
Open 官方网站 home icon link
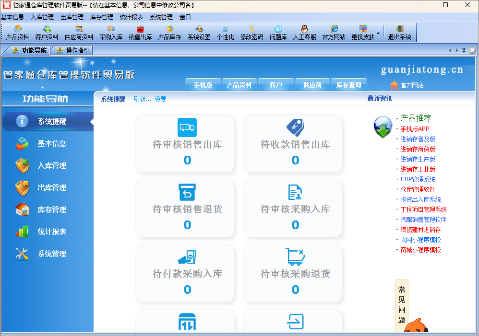(x=407, y=85)
